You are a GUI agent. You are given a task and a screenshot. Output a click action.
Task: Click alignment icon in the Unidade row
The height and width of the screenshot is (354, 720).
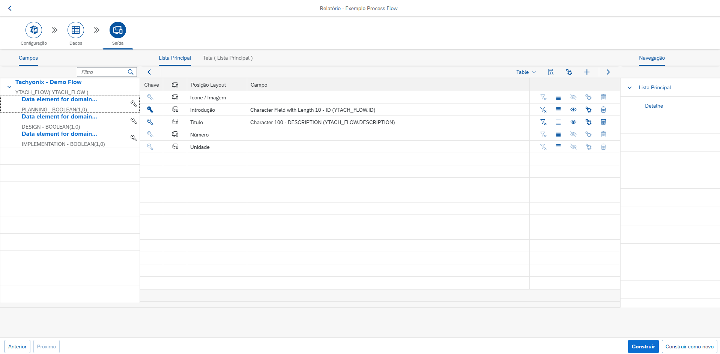coord(558,147)
